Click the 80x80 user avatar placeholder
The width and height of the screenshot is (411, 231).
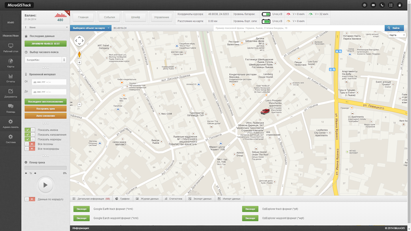[11, 23]
